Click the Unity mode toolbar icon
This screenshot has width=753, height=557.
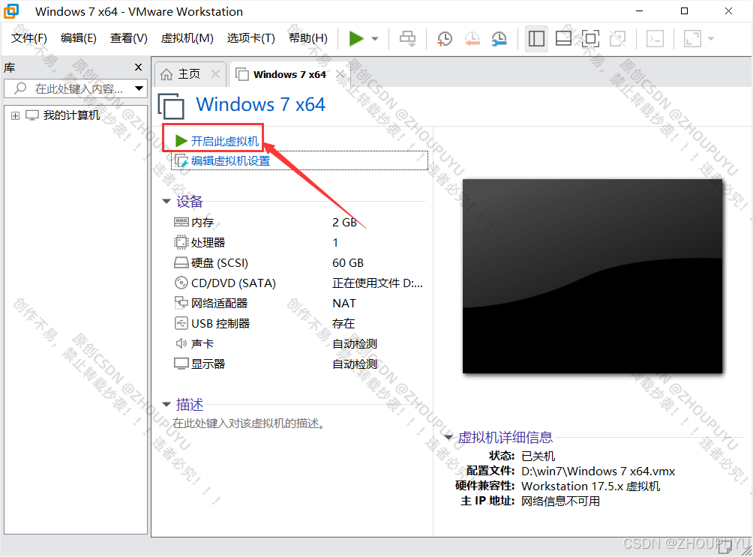[617, 38]
